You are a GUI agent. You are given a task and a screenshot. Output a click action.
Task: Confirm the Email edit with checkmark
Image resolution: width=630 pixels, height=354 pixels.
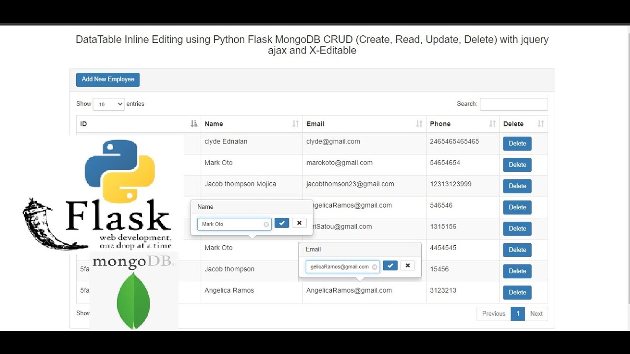390,265
